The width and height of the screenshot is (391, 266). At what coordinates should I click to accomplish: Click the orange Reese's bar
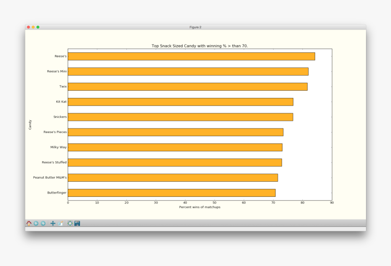click(x=191, y=56)
